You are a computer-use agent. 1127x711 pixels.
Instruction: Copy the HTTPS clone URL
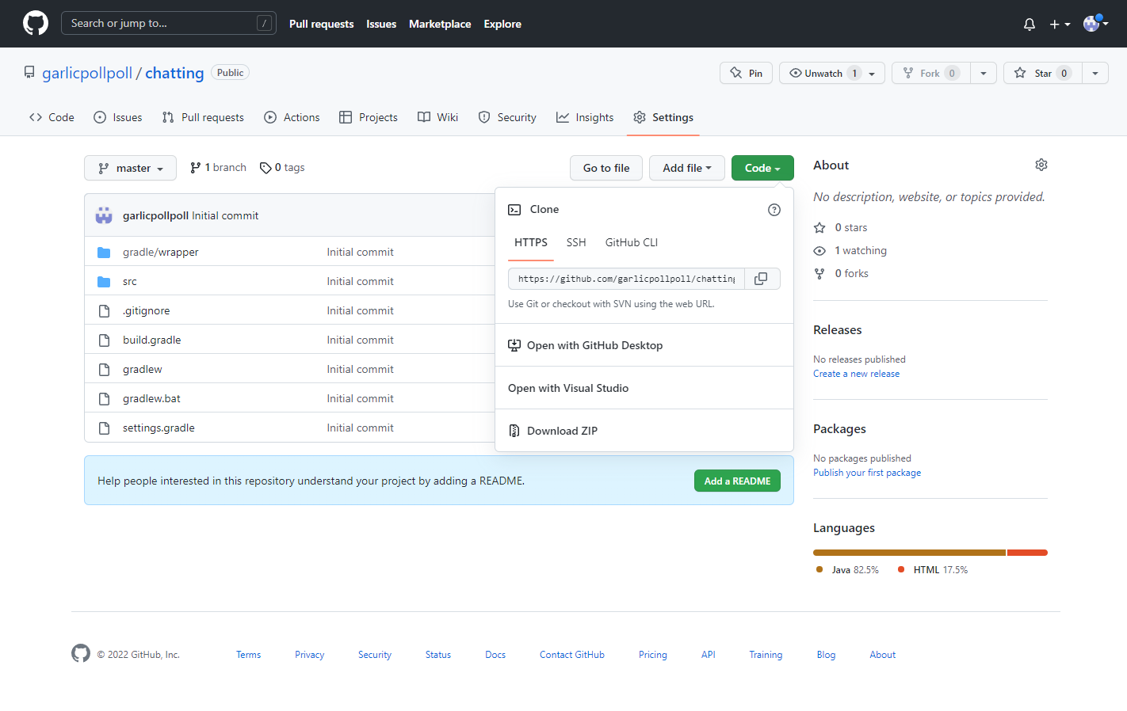click(x=761, y=279)
